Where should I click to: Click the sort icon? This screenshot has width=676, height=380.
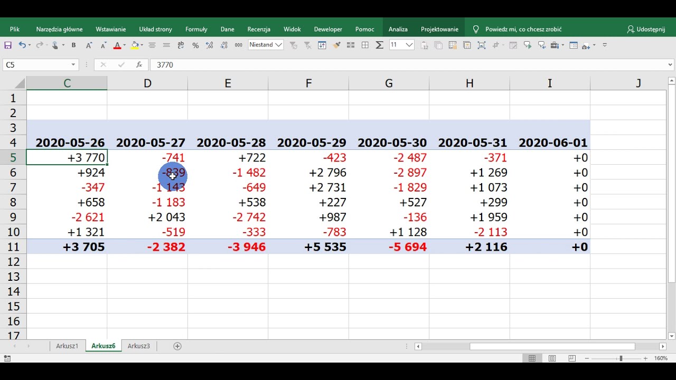pyautogui.click(x=322, y=45)
